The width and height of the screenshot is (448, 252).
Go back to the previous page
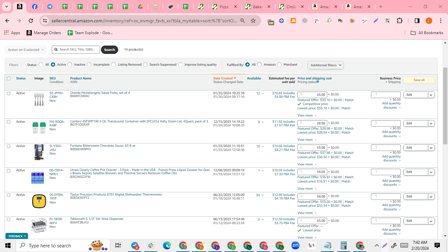pyautogui.click(x=7, y=21)
